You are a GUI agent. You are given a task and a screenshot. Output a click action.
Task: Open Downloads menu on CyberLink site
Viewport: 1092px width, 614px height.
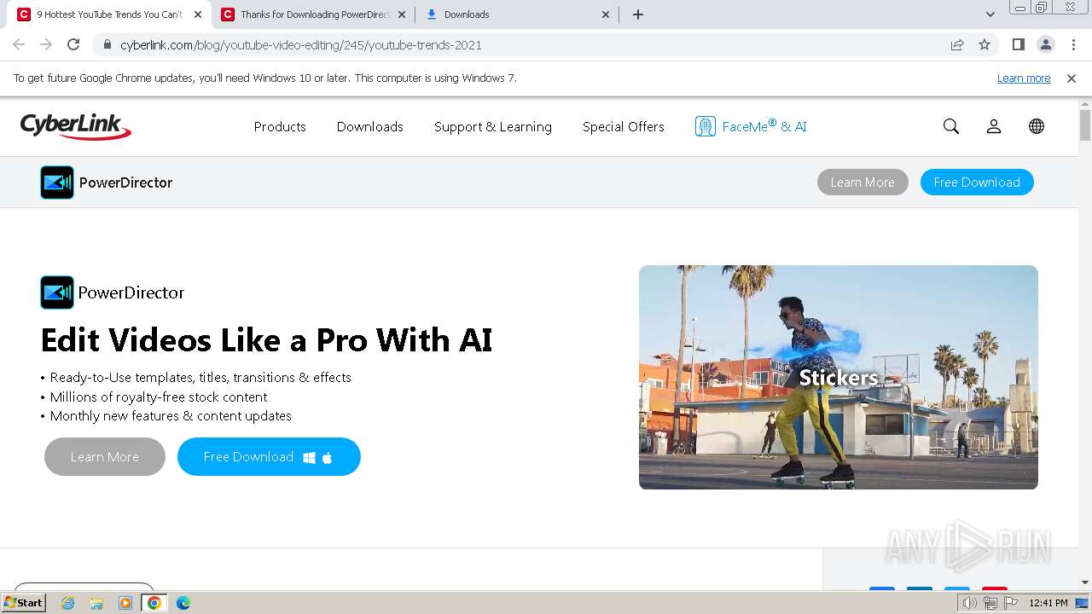(x=369, y=126)
